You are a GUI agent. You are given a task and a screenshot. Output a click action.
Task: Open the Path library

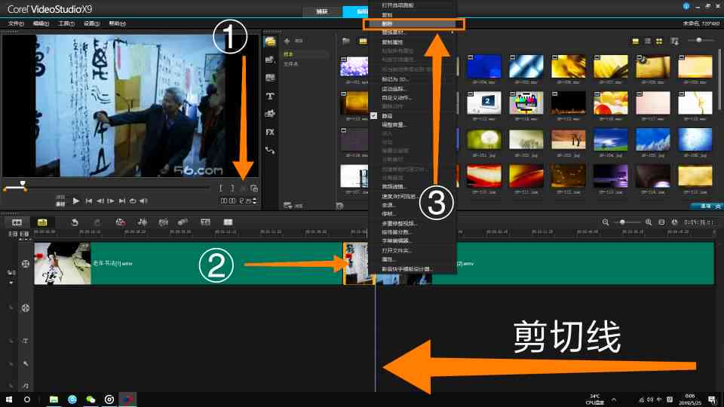[x=270, y=151]
